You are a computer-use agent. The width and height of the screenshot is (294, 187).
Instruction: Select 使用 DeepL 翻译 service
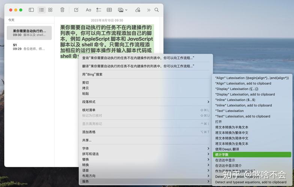pos(252,149)
